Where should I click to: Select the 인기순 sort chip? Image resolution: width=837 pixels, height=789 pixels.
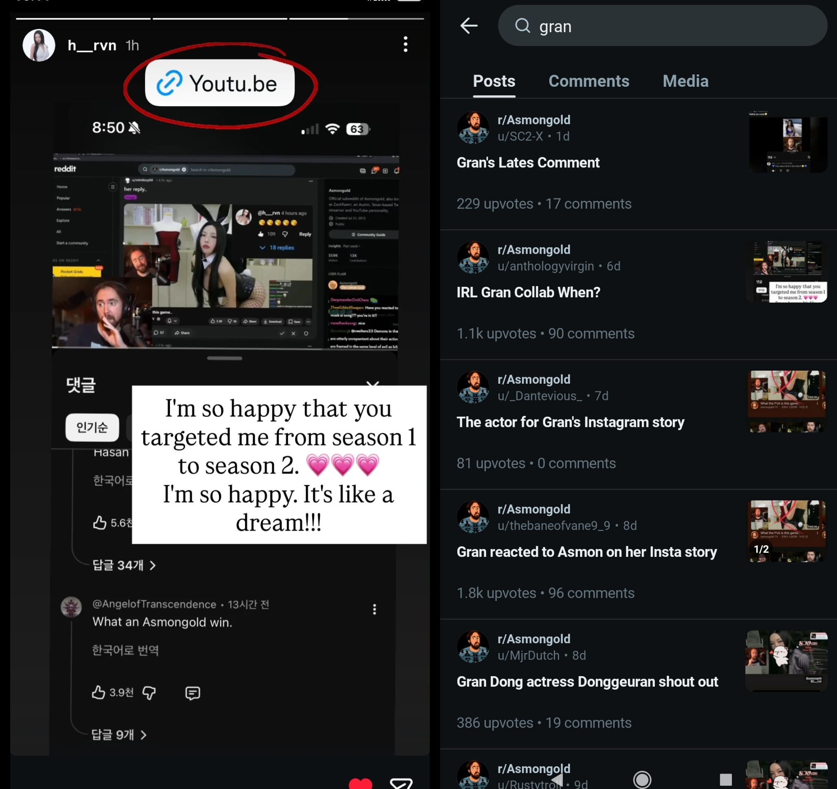pos(92,428)
